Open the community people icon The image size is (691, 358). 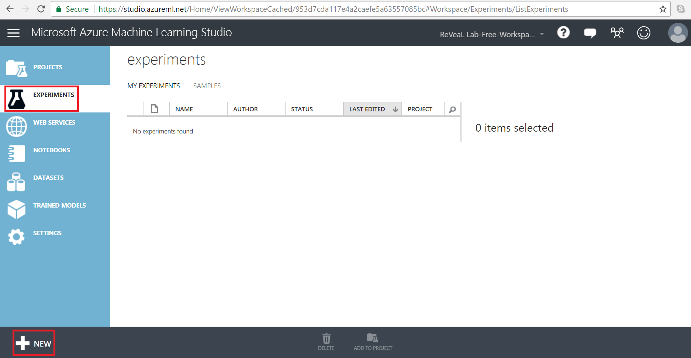pyautogui.click(x=617, y=33)
